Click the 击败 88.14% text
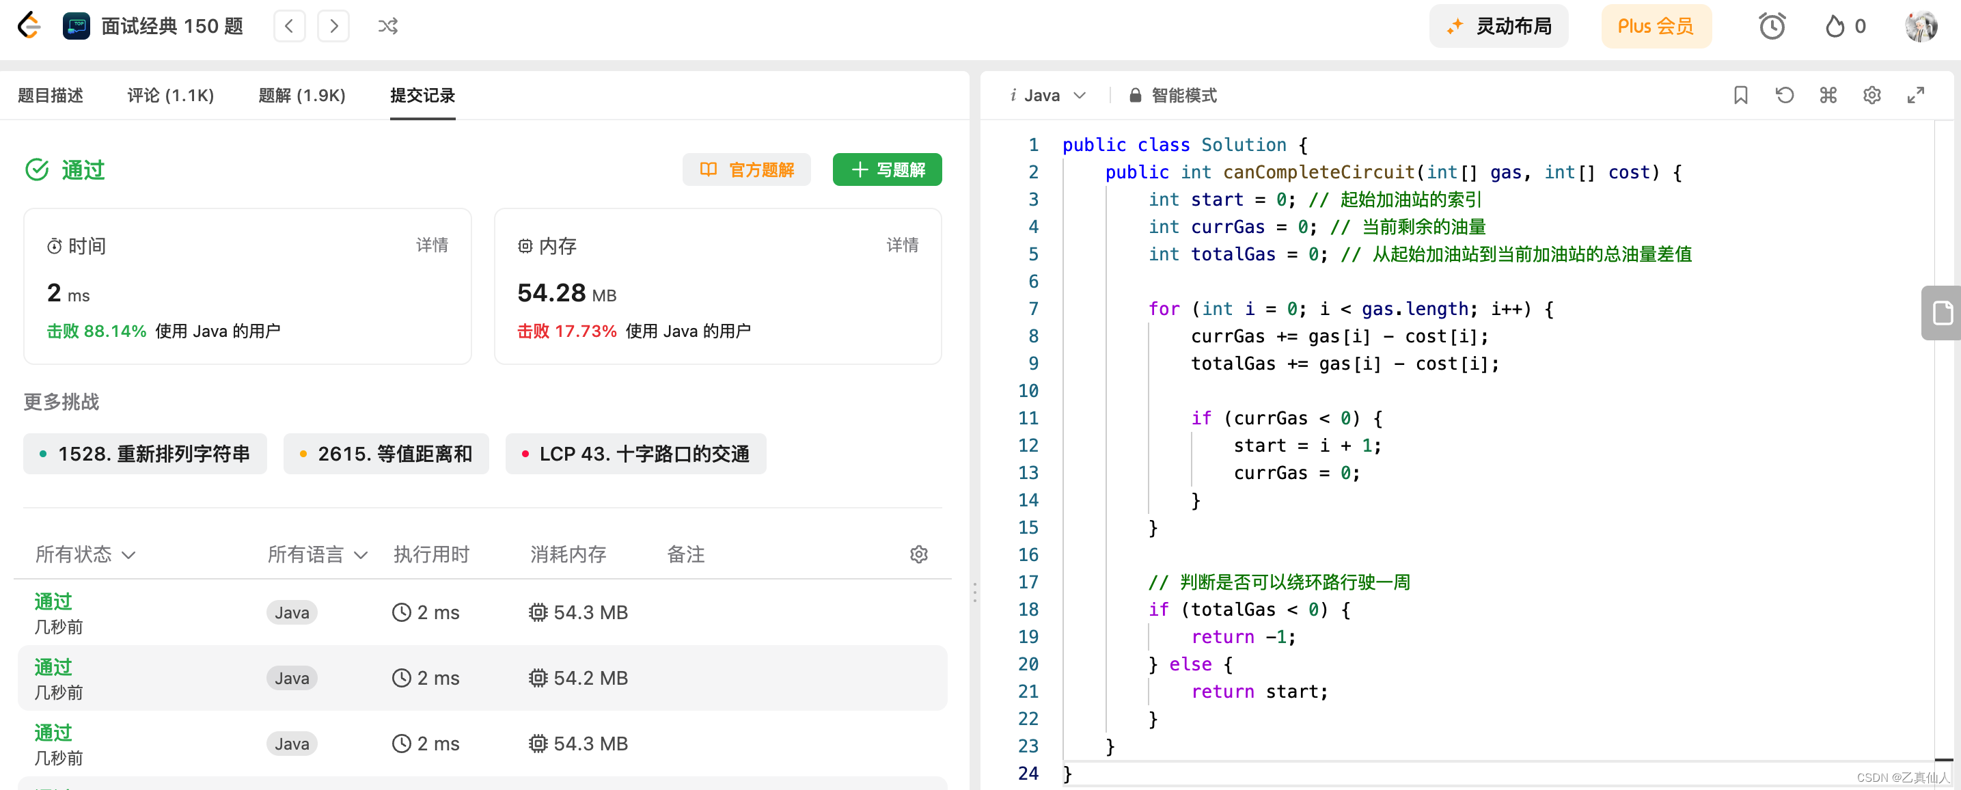Screen dimensions: 1961x790 pos(96,331)
